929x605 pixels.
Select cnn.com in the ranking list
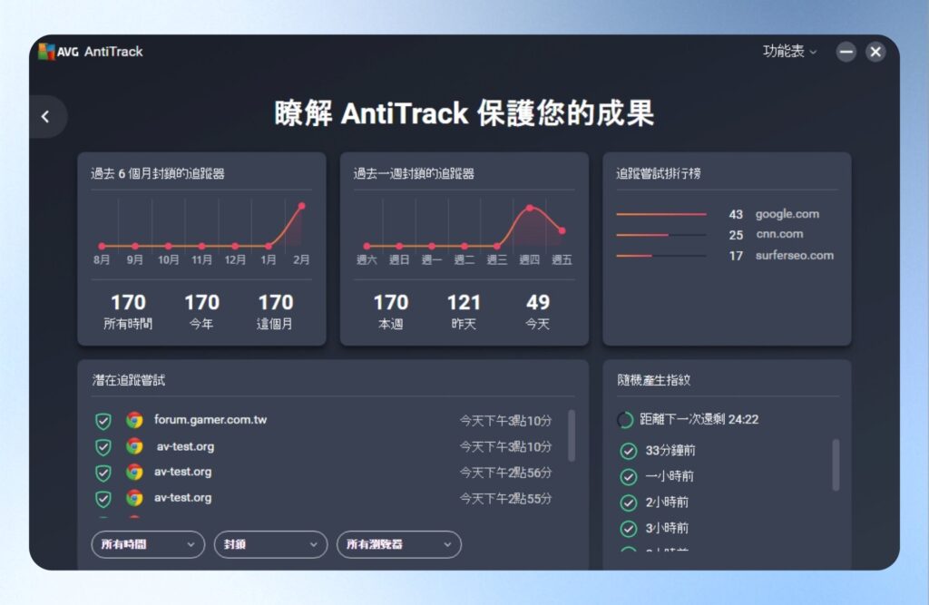coord(779,234)
